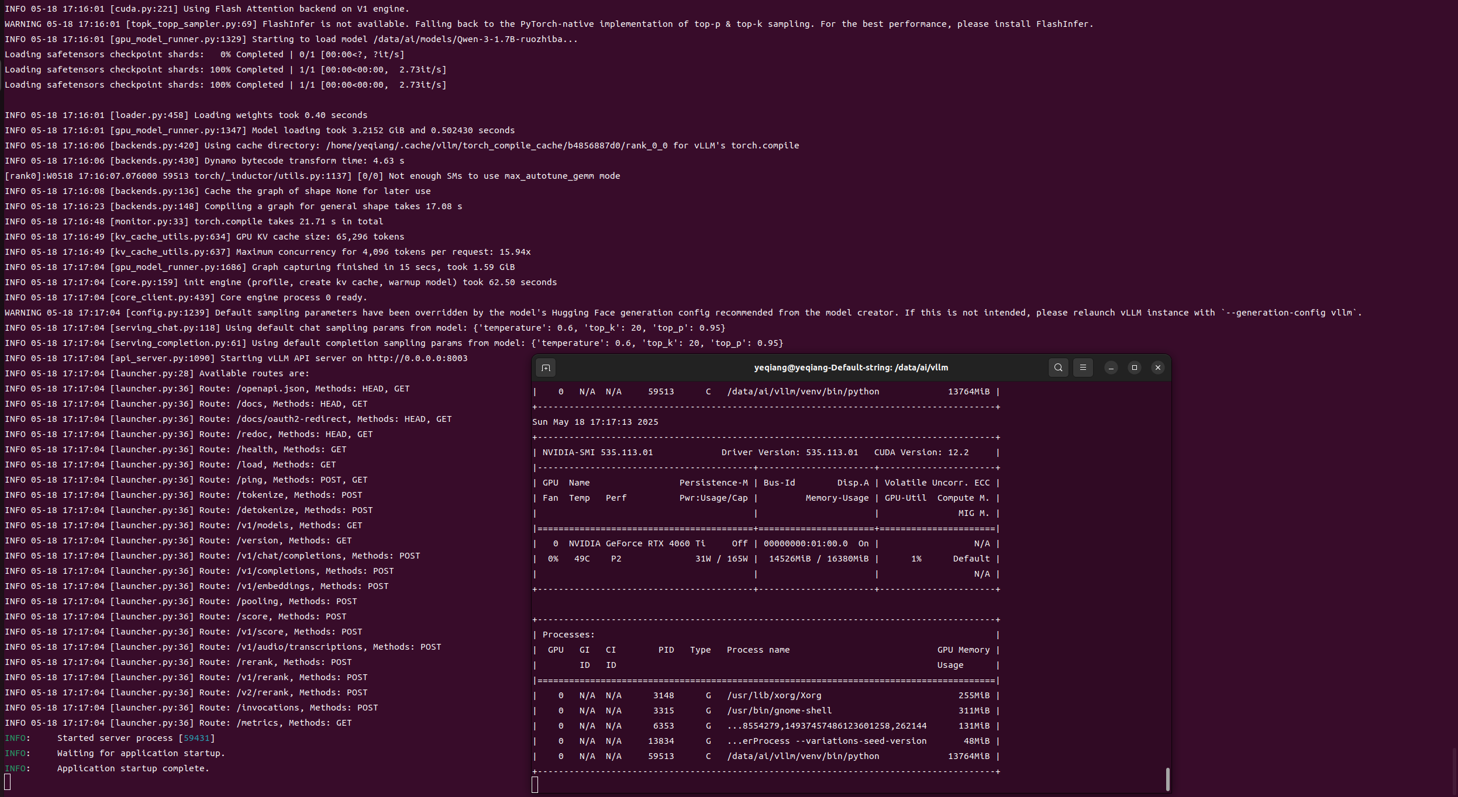Viewport: 1458px width, 797px height.
Task: Click the prompt cursor in floating terminal
Action: coord(535,785)
